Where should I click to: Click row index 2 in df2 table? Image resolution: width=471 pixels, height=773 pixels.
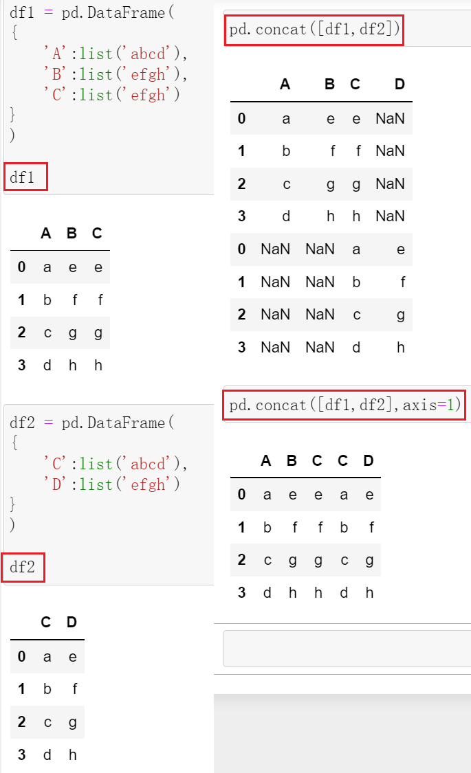(x=22, y=721)
